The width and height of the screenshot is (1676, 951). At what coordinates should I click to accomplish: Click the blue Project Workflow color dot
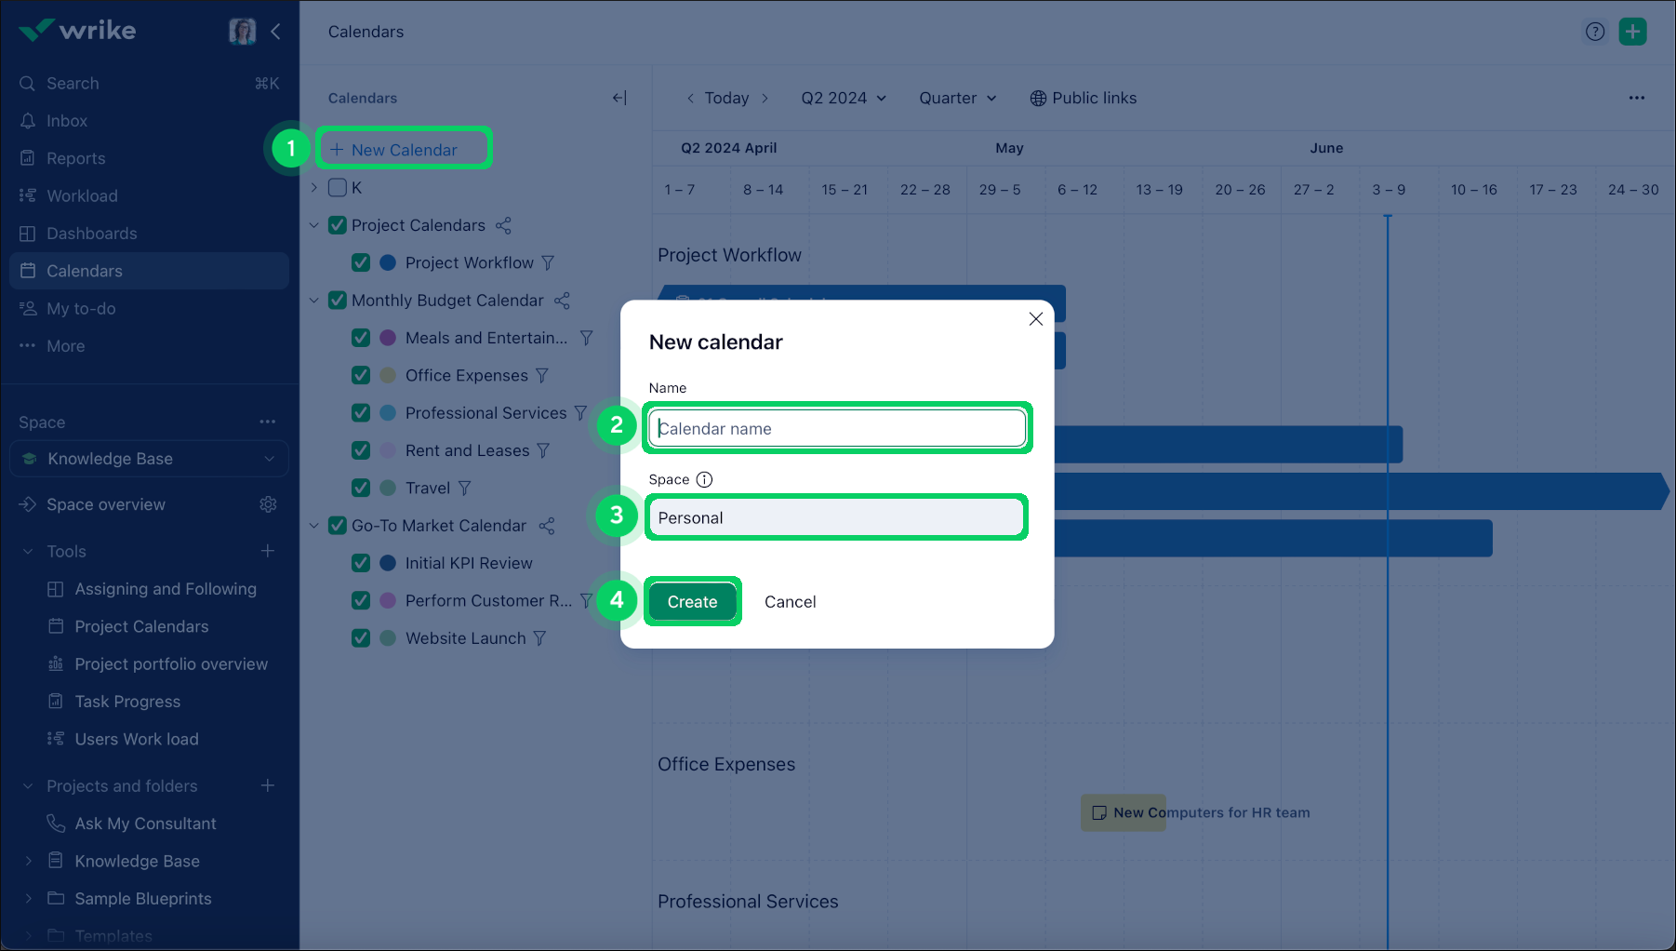pyautogui.click(x=388, y=263)
